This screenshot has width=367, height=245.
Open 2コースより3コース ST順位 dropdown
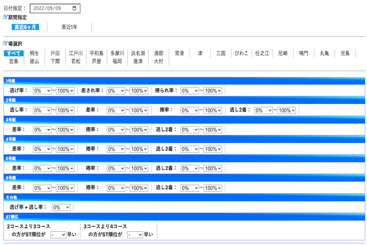click(58, 234)
